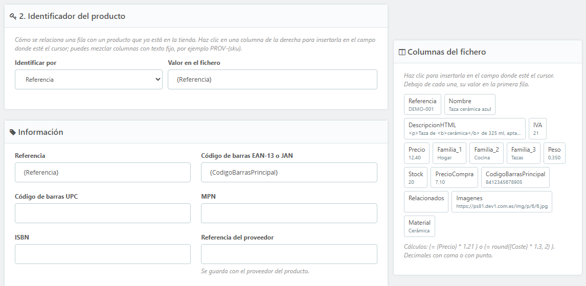The height and width of the screenshot is (286, 586).
Task: Click the 'Cálculos' formula hint text
Action: [x=479, y=251]
